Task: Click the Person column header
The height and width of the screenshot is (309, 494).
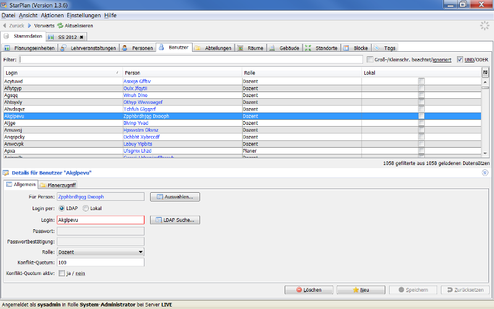Action: 182,73
